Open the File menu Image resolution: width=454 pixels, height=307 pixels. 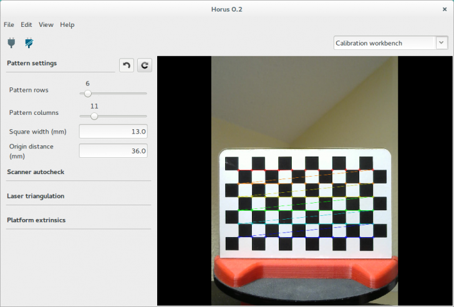(9, 24)
